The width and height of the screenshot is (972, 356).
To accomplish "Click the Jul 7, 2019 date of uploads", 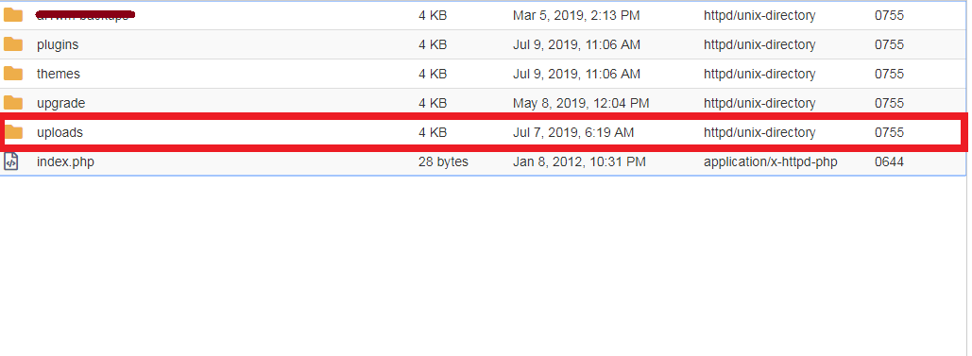I will point(573,133).
